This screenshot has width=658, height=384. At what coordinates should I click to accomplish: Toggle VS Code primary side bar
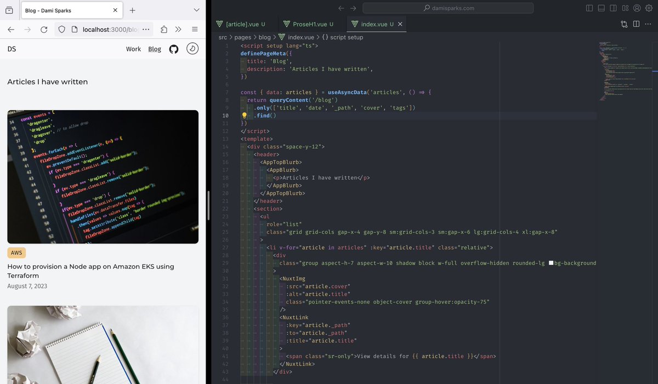click(x=589, y=8)
